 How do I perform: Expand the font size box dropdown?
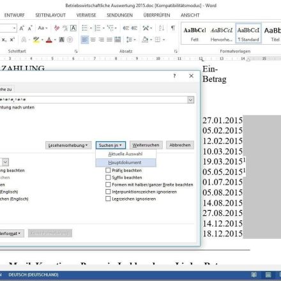[14, 28]
